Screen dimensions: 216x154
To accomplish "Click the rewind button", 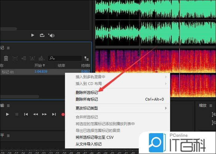I will click(35, 114).
